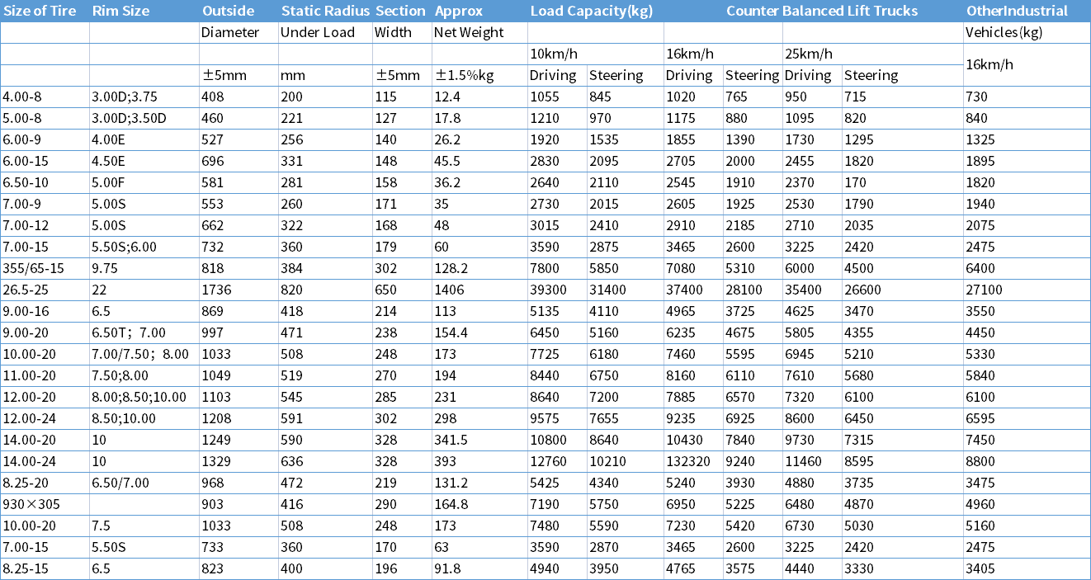The image size is (1091, 580).
Task: Select rim size '4.50E'
Action: tap(110, 162)
